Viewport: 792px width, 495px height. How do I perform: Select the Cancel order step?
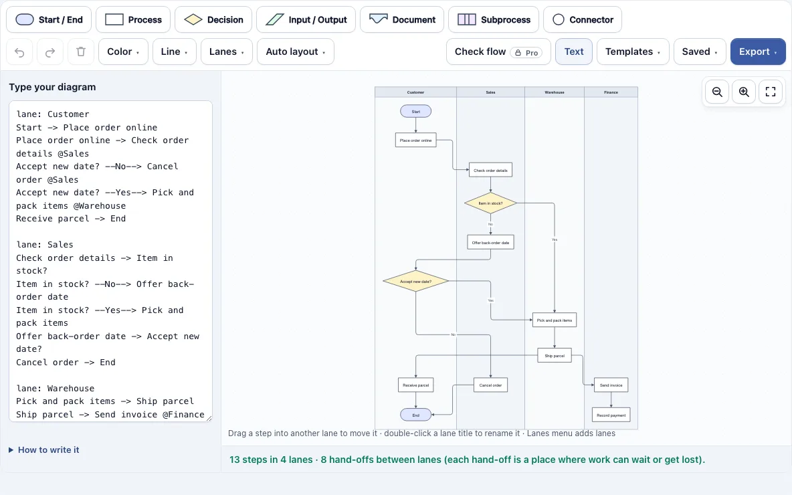coord(490,385)
